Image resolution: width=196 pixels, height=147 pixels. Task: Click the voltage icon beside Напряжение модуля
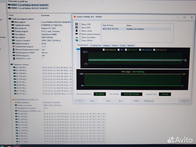pos(14,46)
